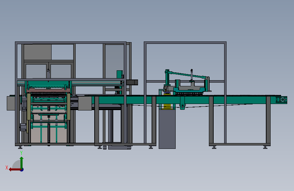Select the solid gray panel at top-left of the frame
The width and height of the screenshot is (294, 191).
coord(38,52)
